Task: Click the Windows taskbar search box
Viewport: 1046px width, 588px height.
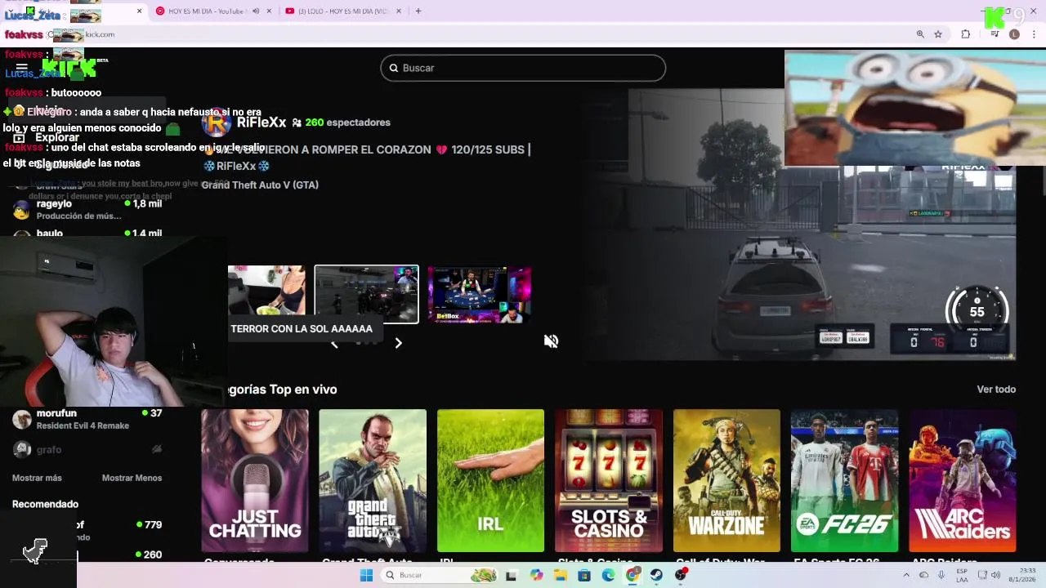Action: tap(440, 575)
